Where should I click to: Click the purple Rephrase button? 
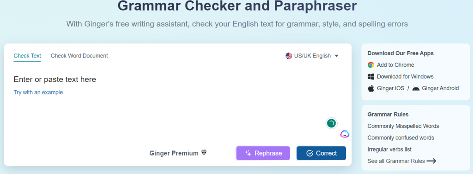pos(263,153)
